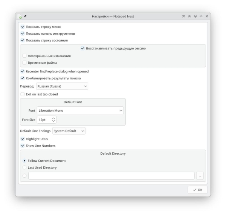Click the Default Font group title

pyautogui.click(x=73, y=102)
